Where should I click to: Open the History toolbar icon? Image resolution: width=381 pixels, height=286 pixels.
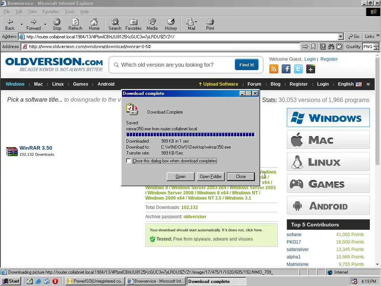click(171, 24)
